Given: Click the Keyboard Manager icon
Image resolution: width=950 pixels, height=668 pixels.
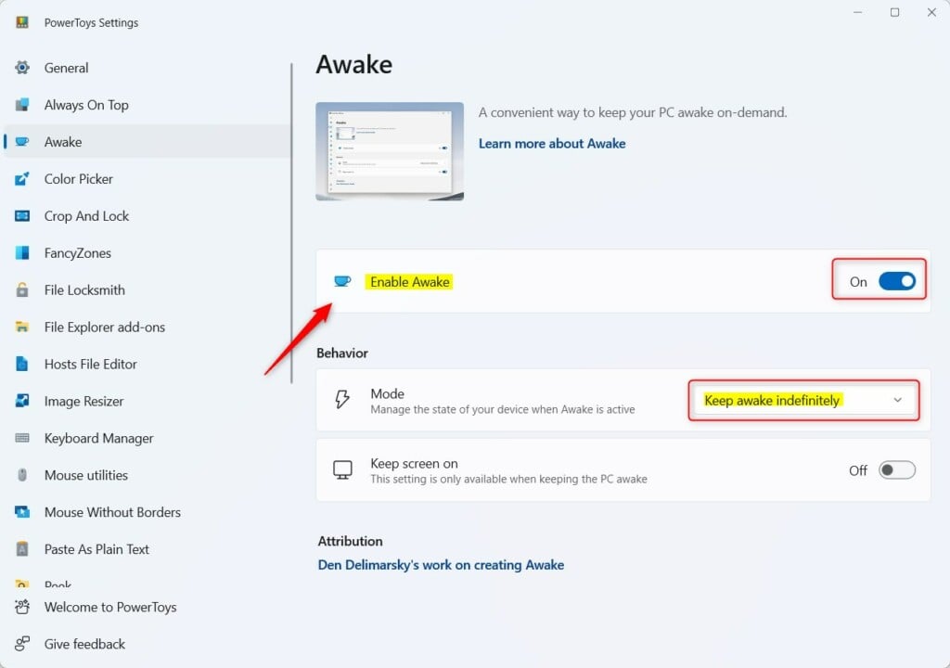Looking at the screenshot, I should 22,438.
